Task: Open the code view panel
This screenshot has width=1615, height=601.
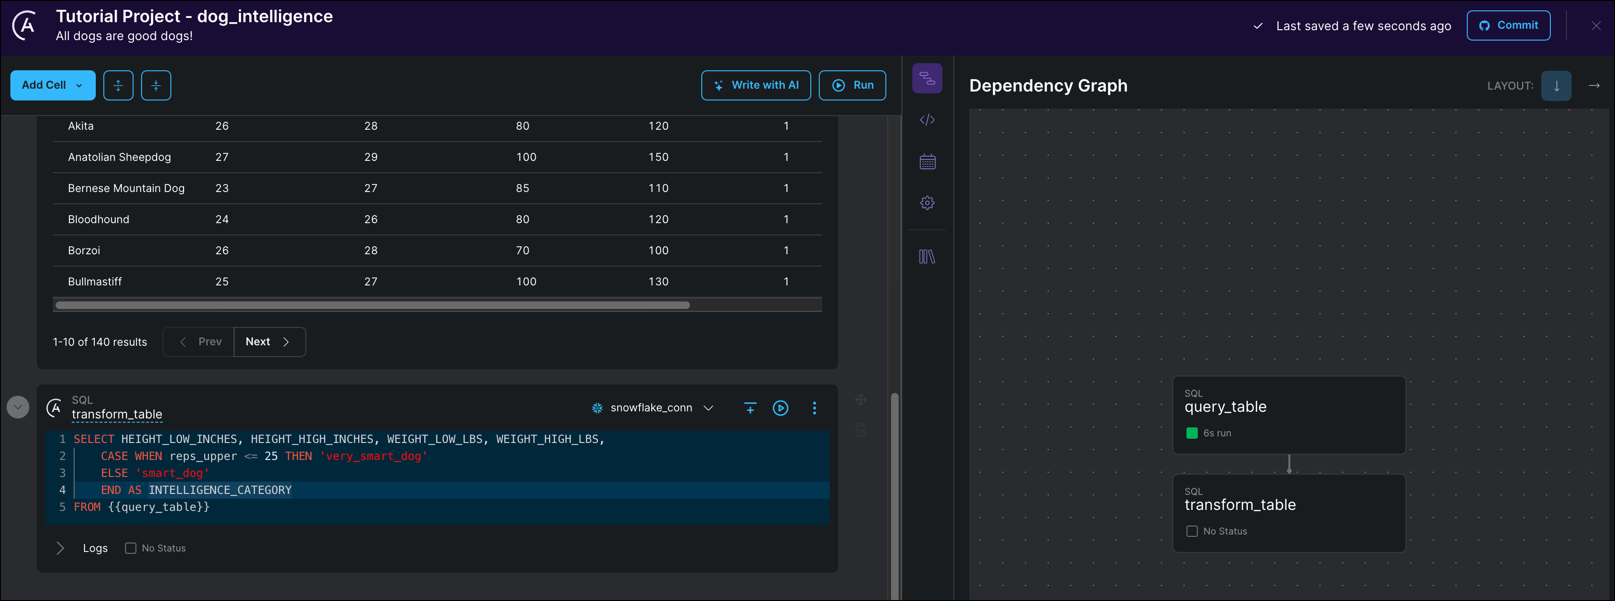Action: pyautogui.click(x=927, y=119)
